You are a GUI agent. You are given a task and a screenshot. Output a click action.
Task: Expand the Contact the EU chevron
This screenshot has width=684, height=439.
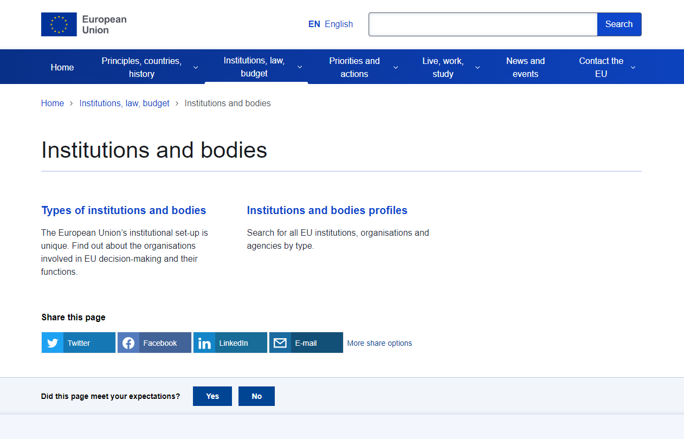[633, 67]
